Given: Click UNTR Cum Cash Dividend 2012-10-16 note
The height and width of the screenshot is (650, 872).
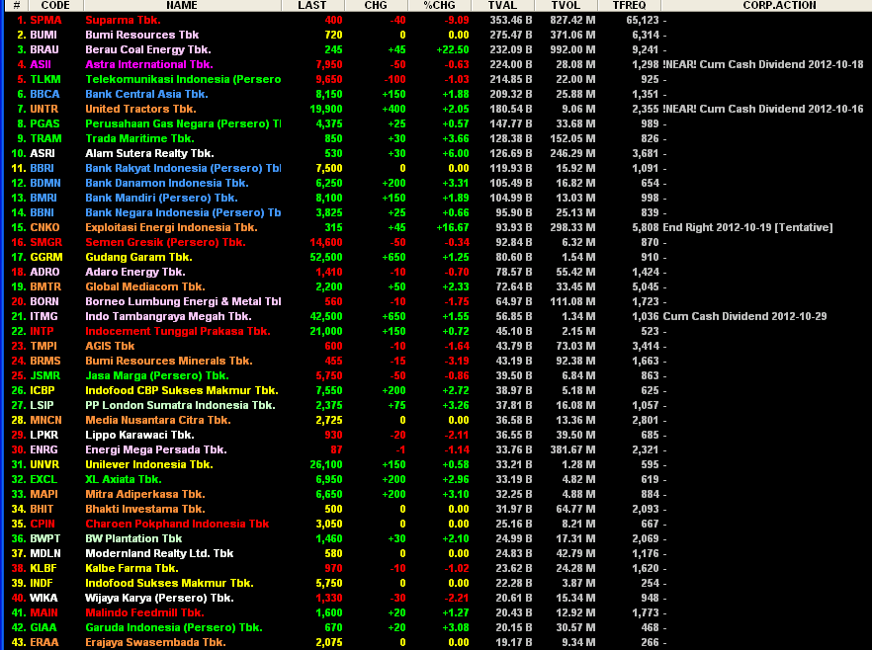Looking at the screenshot, I should click(x=763, y=109).
